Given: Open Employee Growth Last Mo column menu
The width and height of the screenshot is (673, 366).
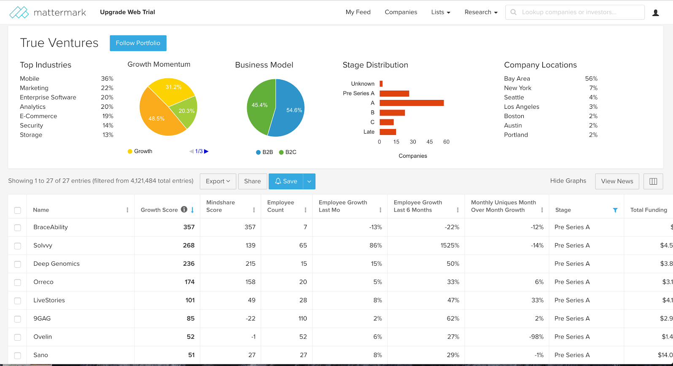Looking at the screenshot, I should (380, 210).
